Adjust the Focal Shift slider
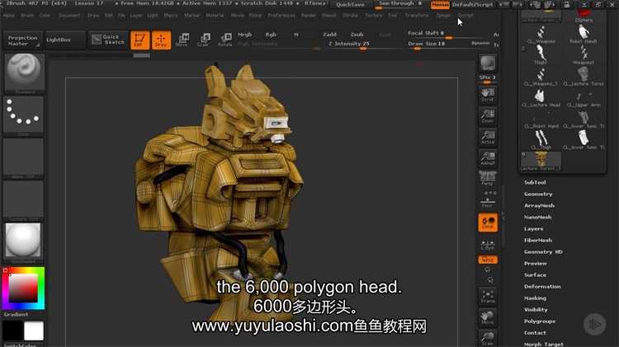The image size is (619, 347). click(x=449, y=34)
